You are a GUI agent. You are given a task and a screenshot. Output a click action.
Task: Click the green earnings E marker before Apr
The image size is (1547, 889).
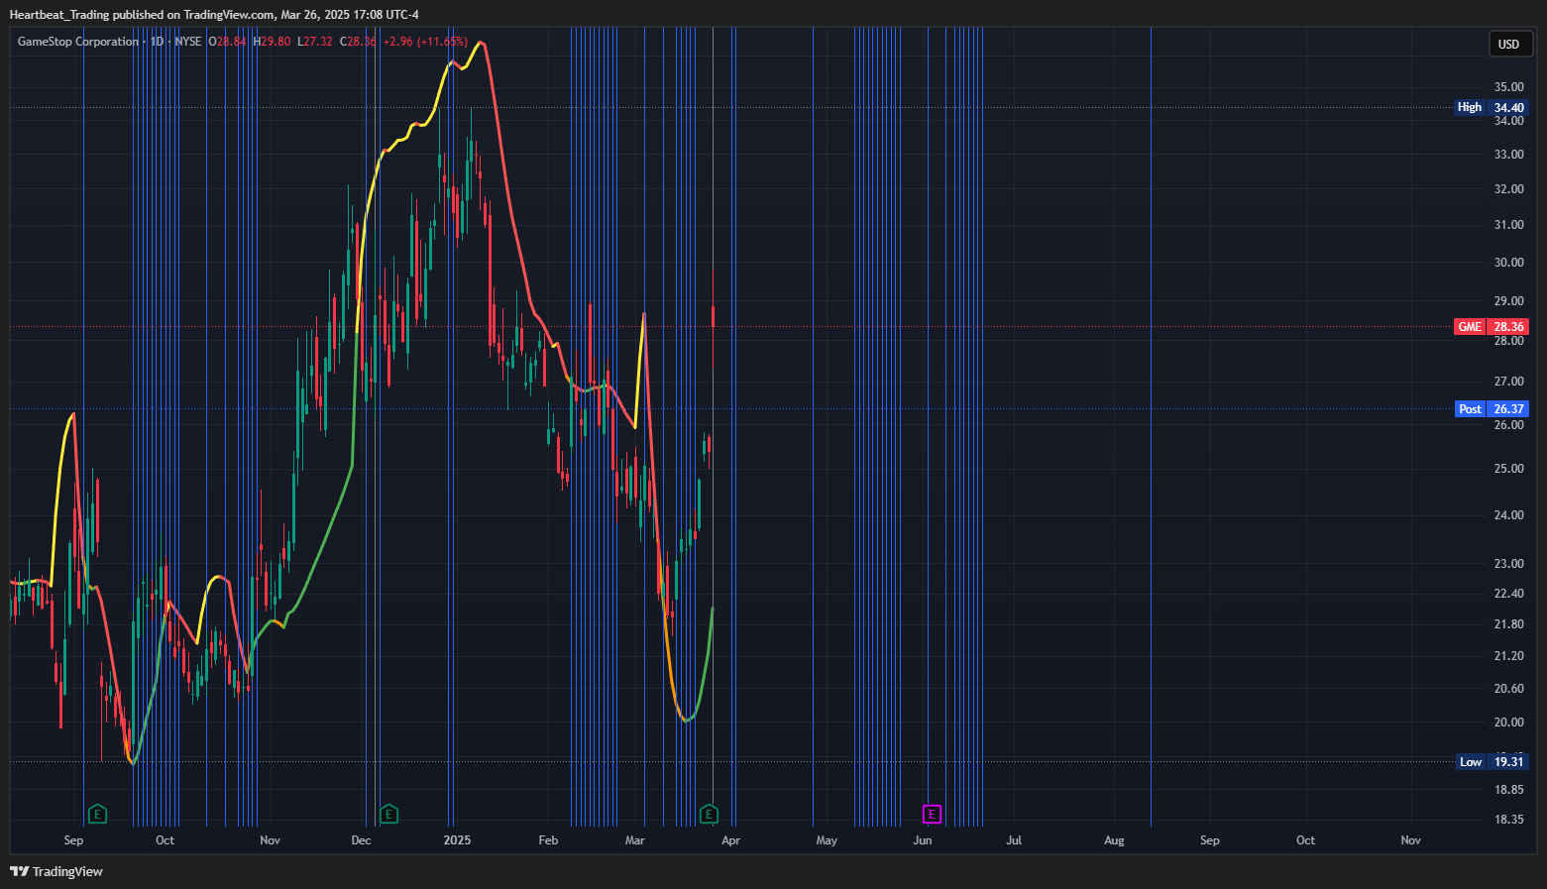[709, 815]
